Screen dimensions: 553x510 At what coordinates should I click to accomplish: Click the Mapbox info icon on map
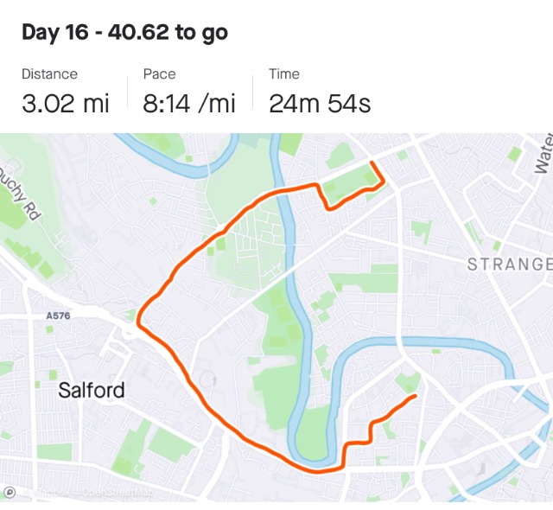pyautogui.click(x=9, y=492)
